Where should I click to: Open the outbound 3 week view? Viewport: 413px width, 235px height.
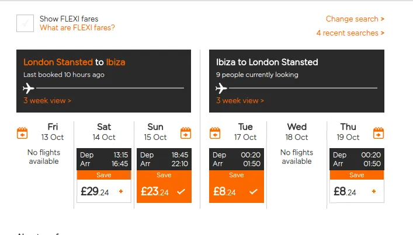47,100
